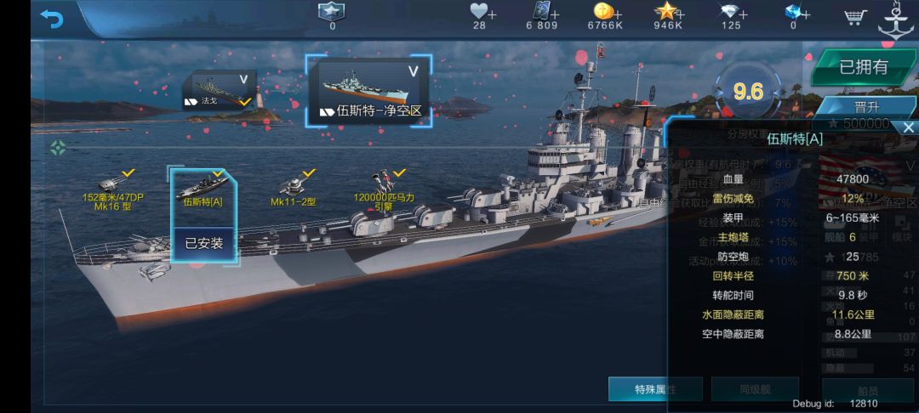Open the 特殊属性 tab
This screenshot has height=413, width=919.
pyautogui.click(x=654, y=389)
